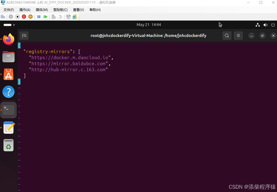The image size is (277, 192).
Task: Click the volume speaker icon
Action: point(265,25)
